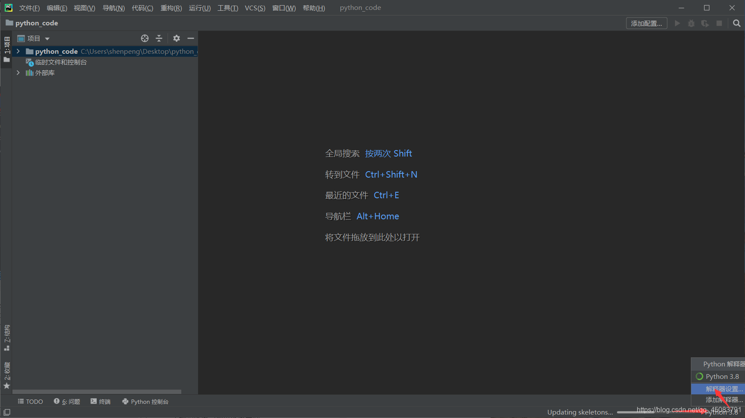Click the Stop square icon
The image size is (745, 418).
coord(719,23)
